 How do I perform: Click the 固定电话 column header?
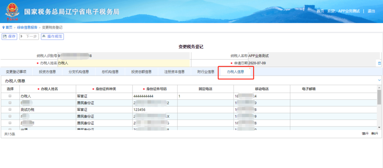point(205,89)
